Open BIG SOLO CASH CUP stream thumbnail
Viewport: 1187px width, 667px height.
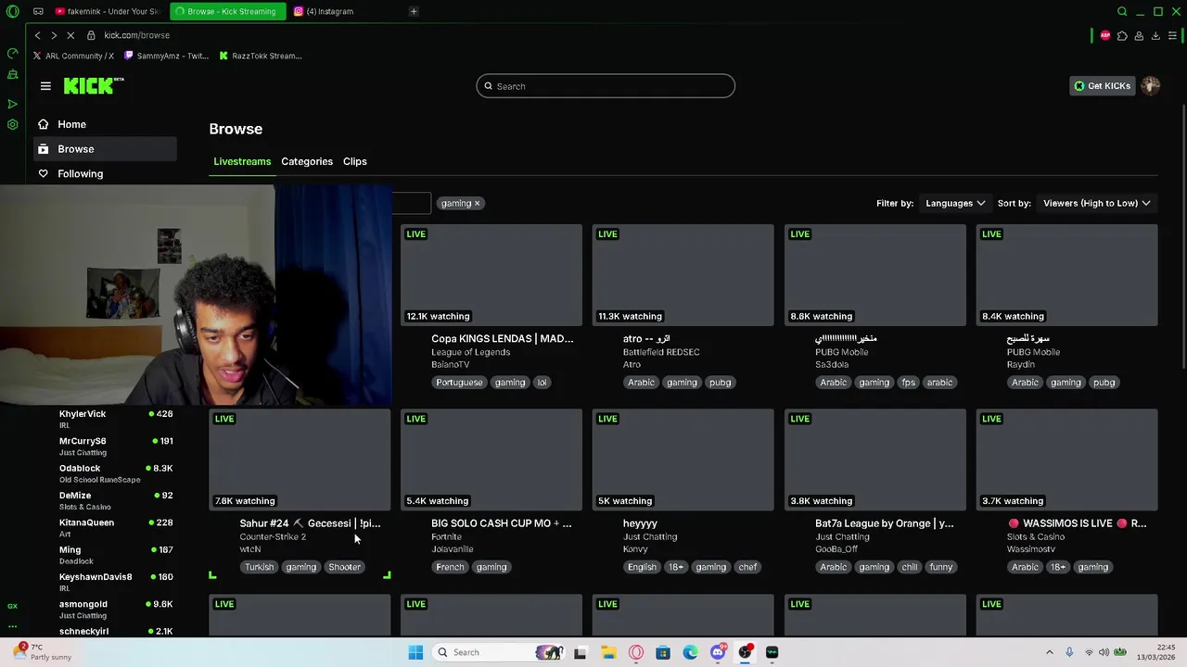pos(491,459)
